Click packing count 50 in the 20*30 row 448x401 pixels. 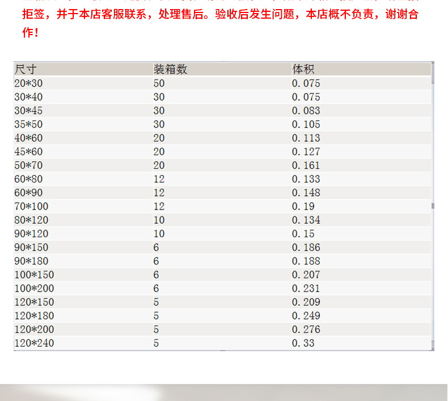pyautogui.click(x=159, y=83)
